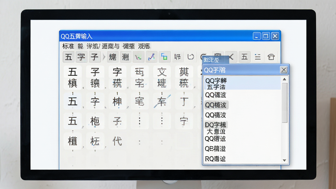Click the X-shaped toolbar icon
The width and height of the screenshot is (336, 189).
pyautogui.click(x=231, y=57)
